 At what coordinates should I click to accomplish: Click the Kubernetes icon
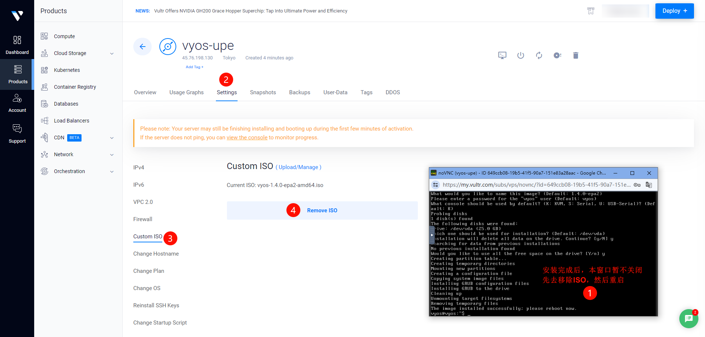(x=44, y=70)
